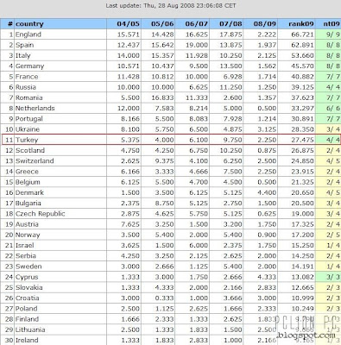The height and width of the screenshot is (345, 341).
Task: Click the '05/06' column header
Action: coord(162,24)
